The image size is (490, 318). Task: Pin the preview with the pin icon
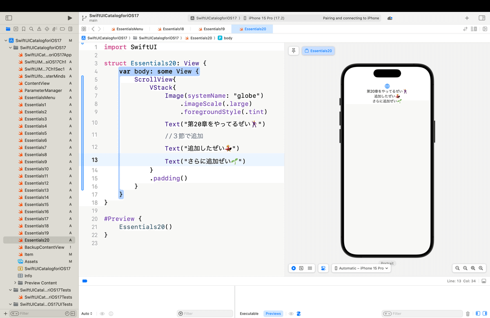(x=294, y=51)
